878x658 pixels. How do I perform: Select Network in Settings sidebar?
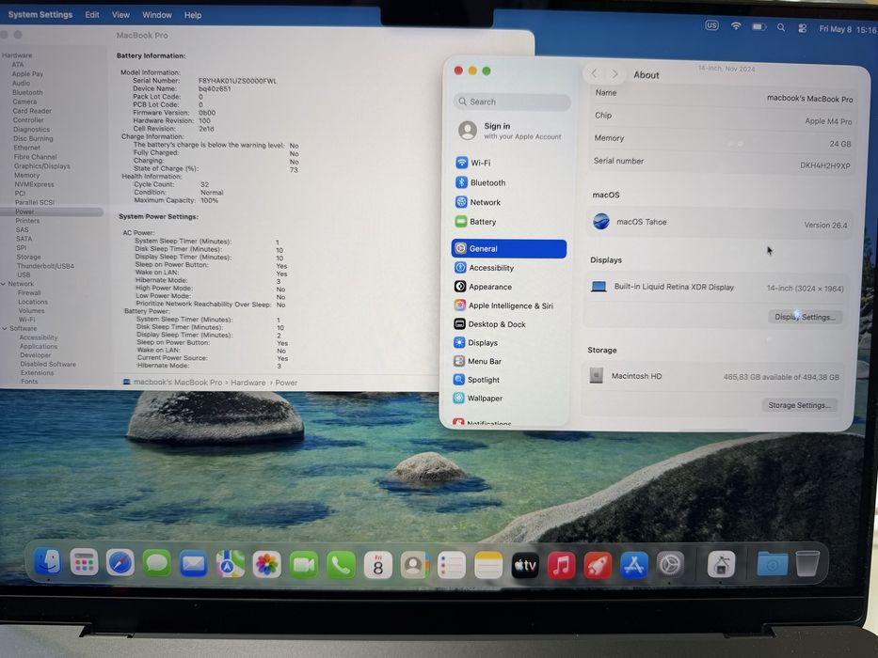510,202
